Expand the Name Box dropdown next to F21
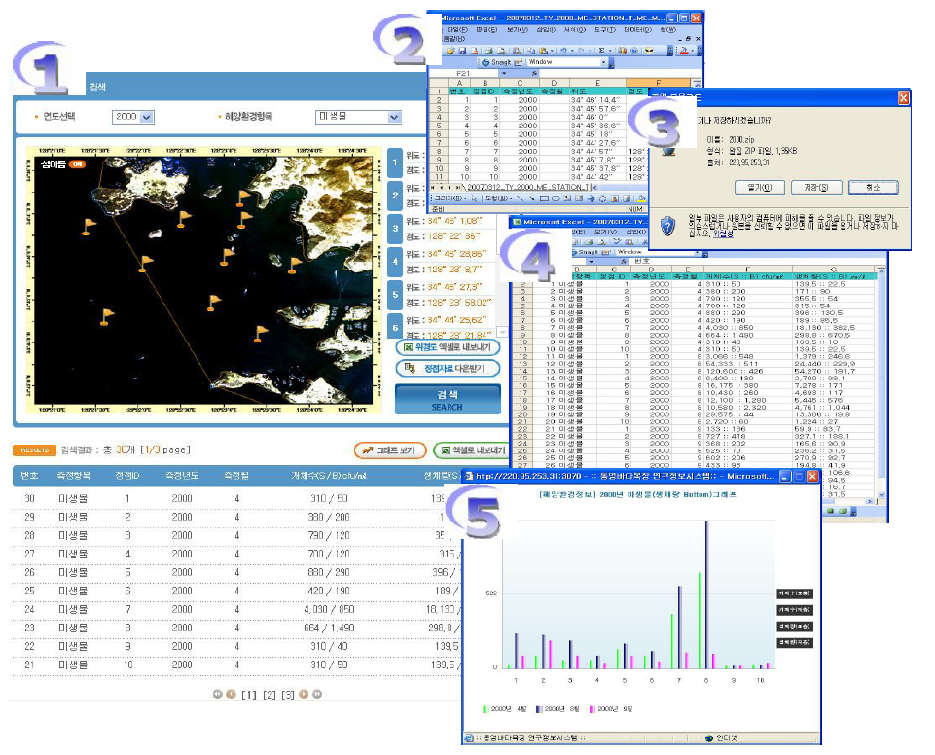Image resolution: width=935 pixels, height=755 pixels. click(504, 73)
